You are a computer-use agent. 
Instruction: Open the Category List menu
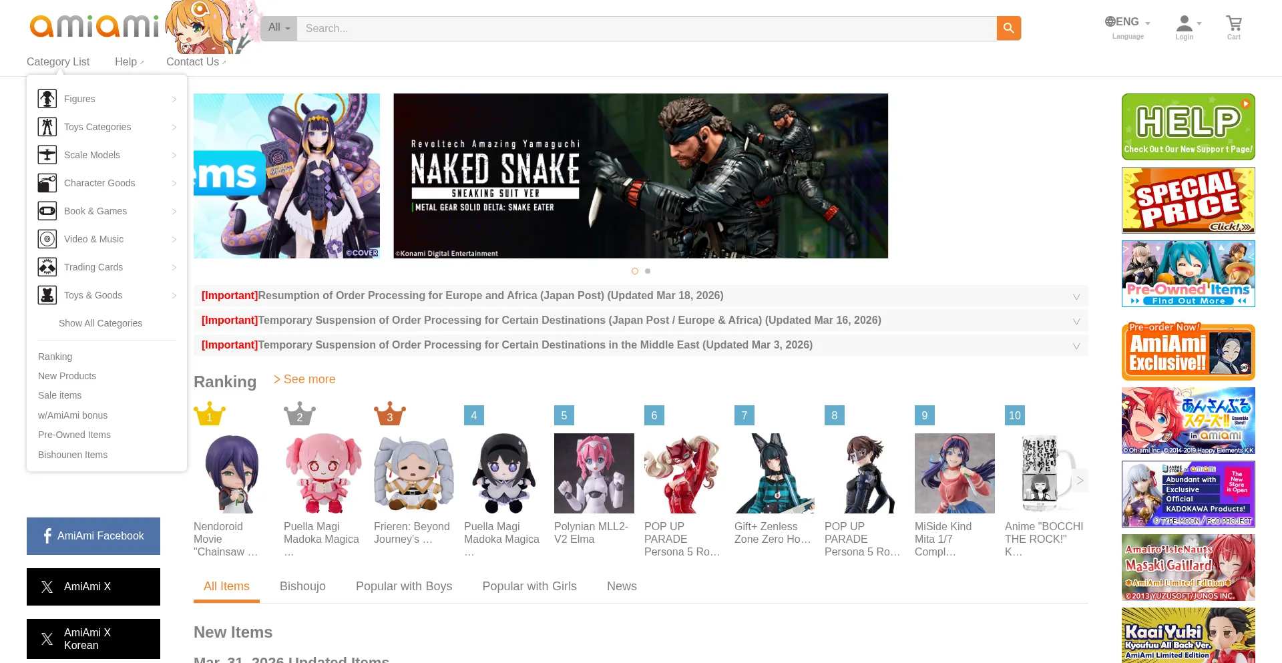pos(58,61)
